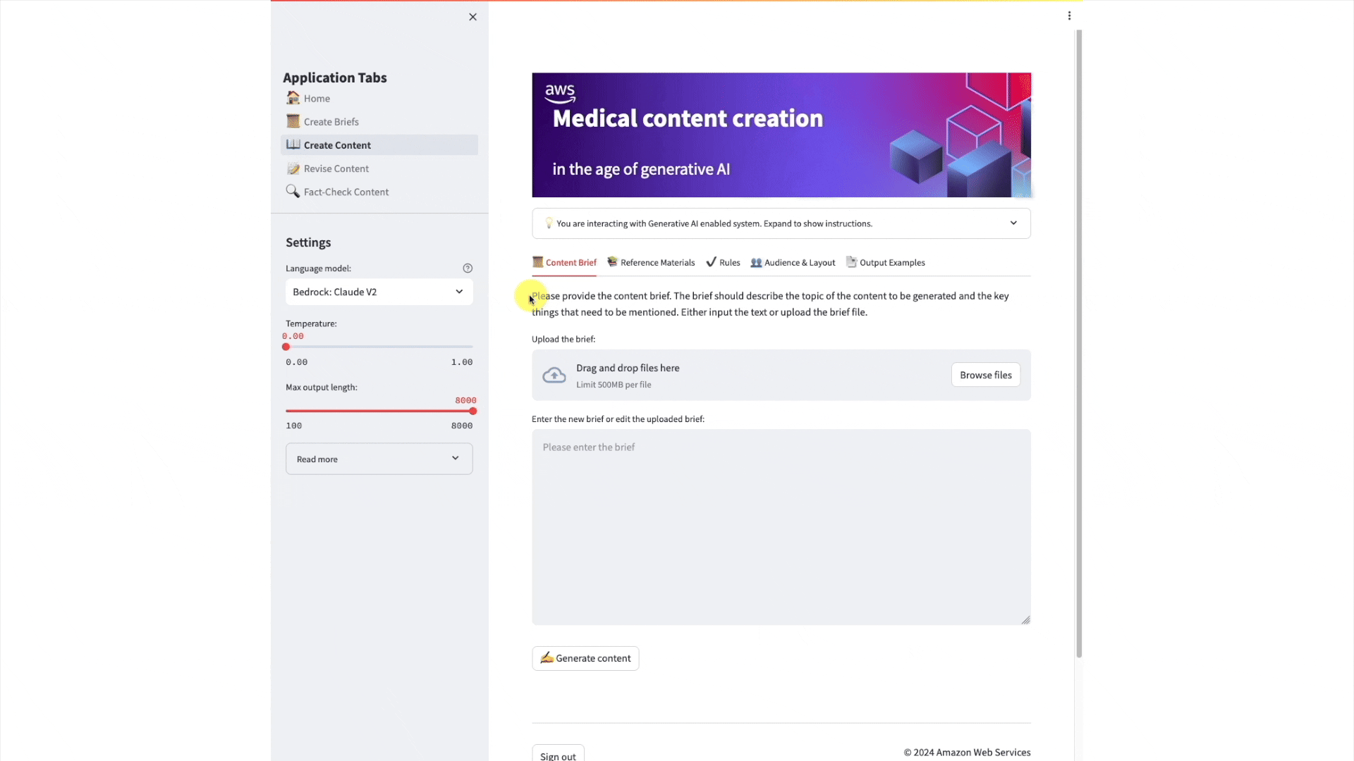Open the three-dot app menu icon
This screenshot has height=761, width=1354.
pyautogui.click(x=1069, y=16)
